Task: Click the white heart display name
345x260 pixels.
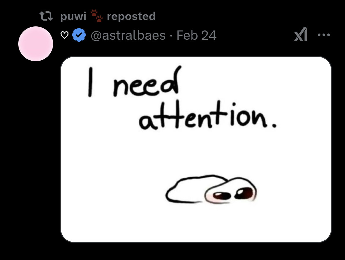Action: pyautogui.click(x=64, y=35)
